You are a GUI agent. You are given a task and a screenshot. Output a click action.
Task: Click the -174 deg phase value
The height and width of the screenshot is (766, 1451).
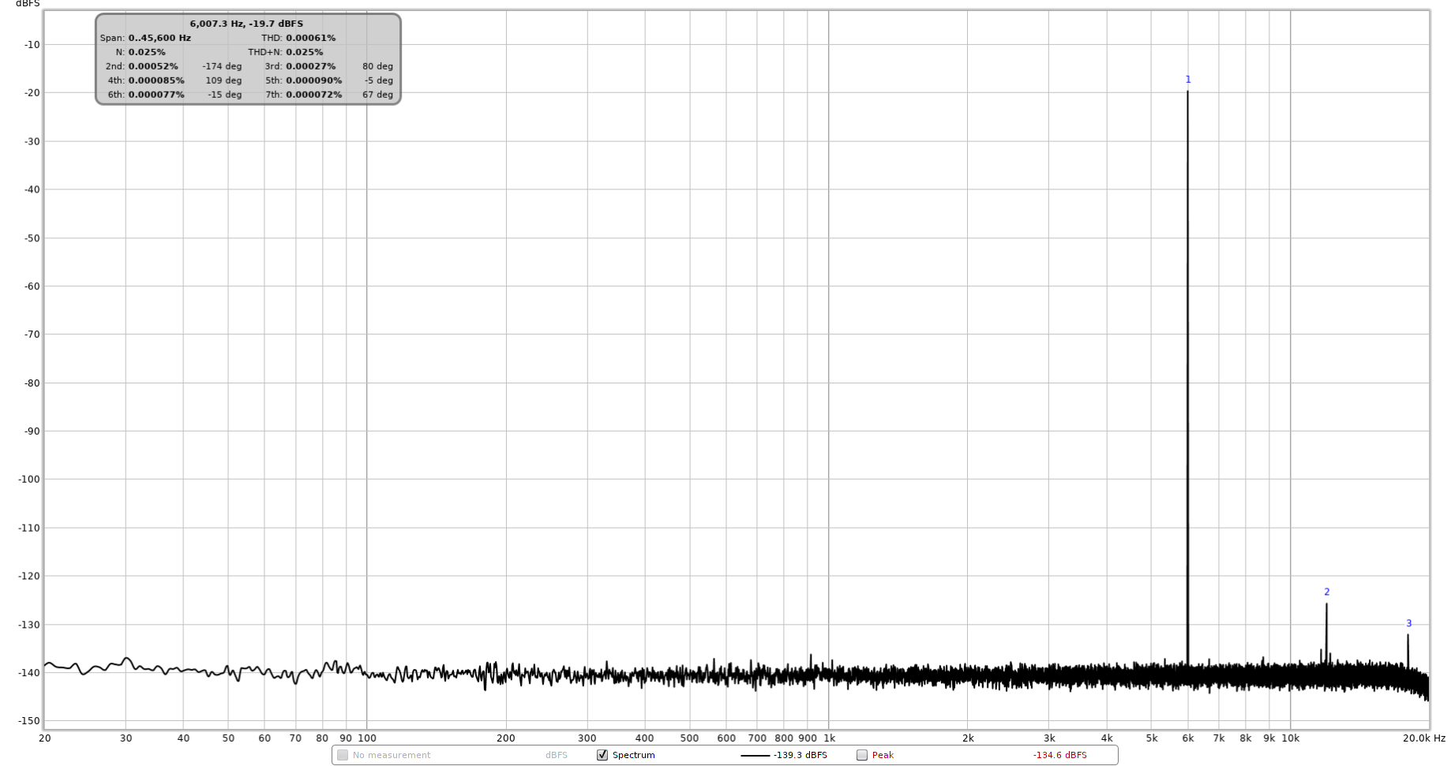223,66
